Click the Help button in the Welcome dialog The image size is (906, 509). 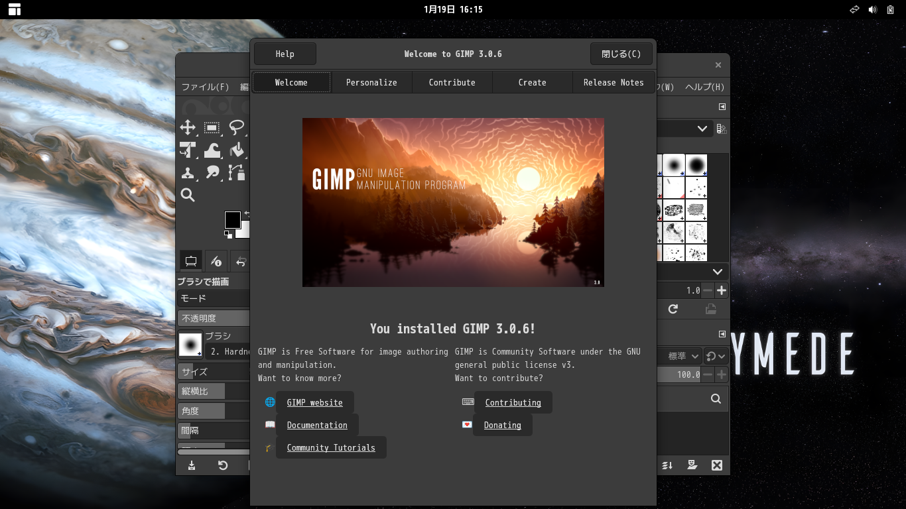click(285, 54)
